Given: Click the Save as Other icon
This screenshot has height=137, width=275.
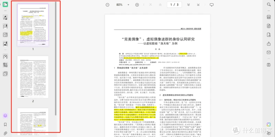Looking at the screenshot, I should tap(269, 65).
